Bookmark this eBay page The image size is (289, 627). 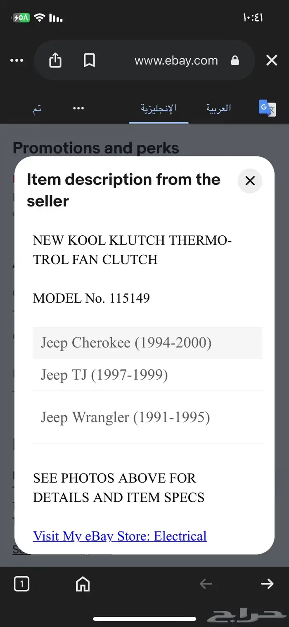(x=89, y=60)
